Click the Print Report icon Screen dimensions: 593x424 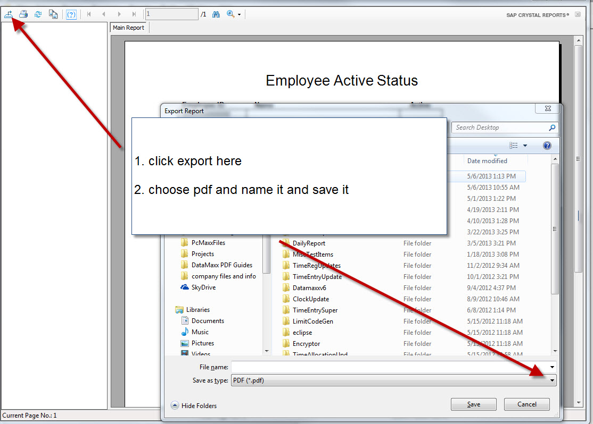point(23,14)
